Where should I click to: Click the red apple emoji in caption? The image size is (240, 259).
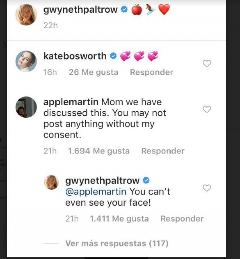[137, 10]
